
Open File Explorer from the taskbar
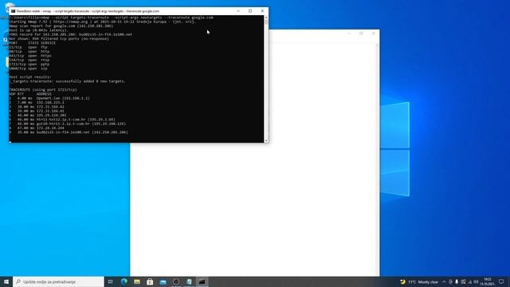pyautogui.click(x=137, y=281)
